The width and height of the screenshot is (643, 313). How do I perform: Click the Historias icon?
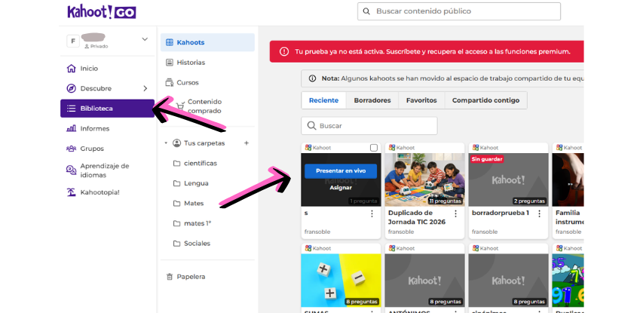pyautogui.click(x=170, y=63)
